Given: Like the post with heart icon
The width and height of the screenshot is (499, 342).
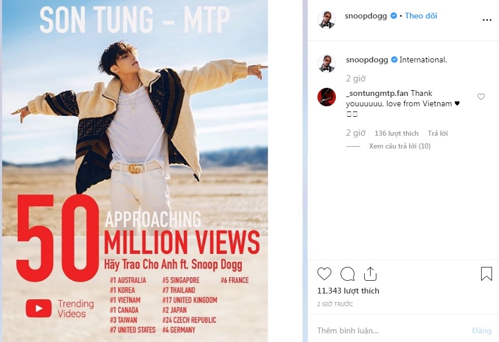Looking at the screenshot, I should [324, 274].
